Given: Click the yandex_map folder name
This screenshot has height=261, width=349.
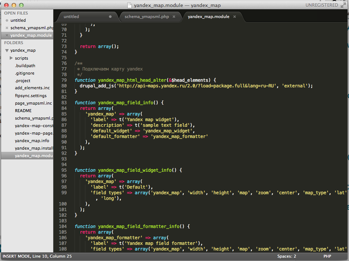Looking at the screenshot, I should (23, 50).
